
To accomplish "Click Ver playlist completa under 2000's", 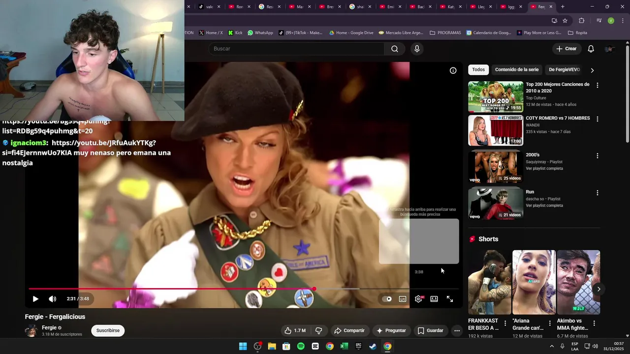I will [544, 169].
